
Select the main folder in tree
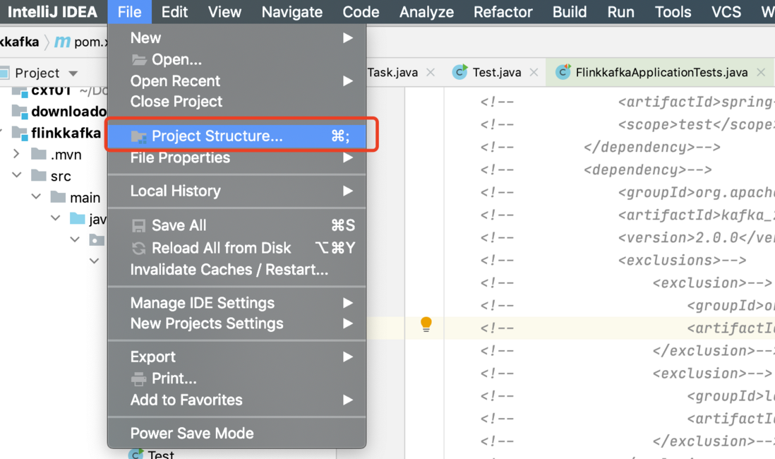(85, 198)
